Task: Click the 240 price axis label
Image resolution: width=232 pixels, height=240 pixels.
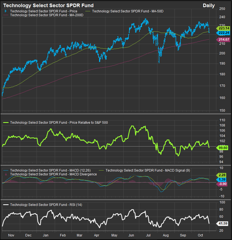Action: [x=222, y=17]
